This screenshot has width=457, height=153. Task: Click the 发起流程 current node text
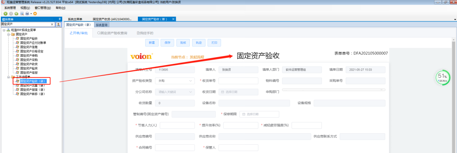197,57
